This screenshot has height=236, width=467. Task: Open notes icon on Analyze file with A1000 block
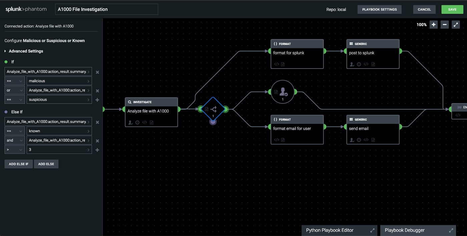pyautogui.click(x=151, y=122)
